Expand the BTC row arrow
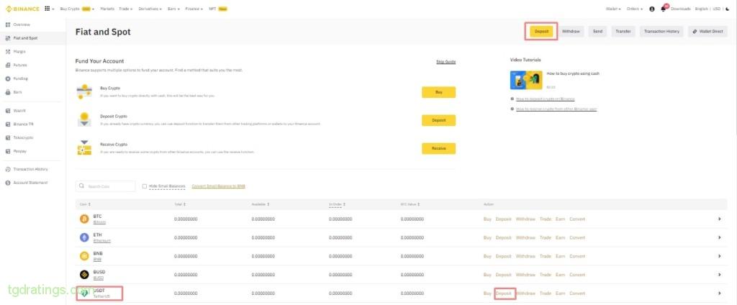 tap(720, 219)
